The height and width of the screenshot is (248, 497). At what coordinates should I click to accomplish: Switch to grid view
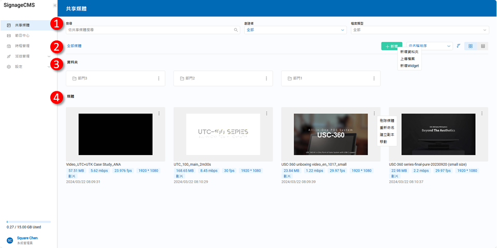(x=471, y=46)
